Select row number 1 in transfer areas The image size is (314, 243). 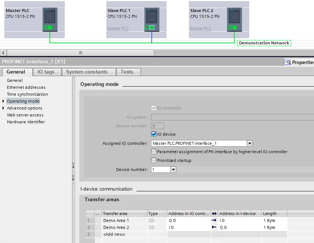click(x=90, y=220)
